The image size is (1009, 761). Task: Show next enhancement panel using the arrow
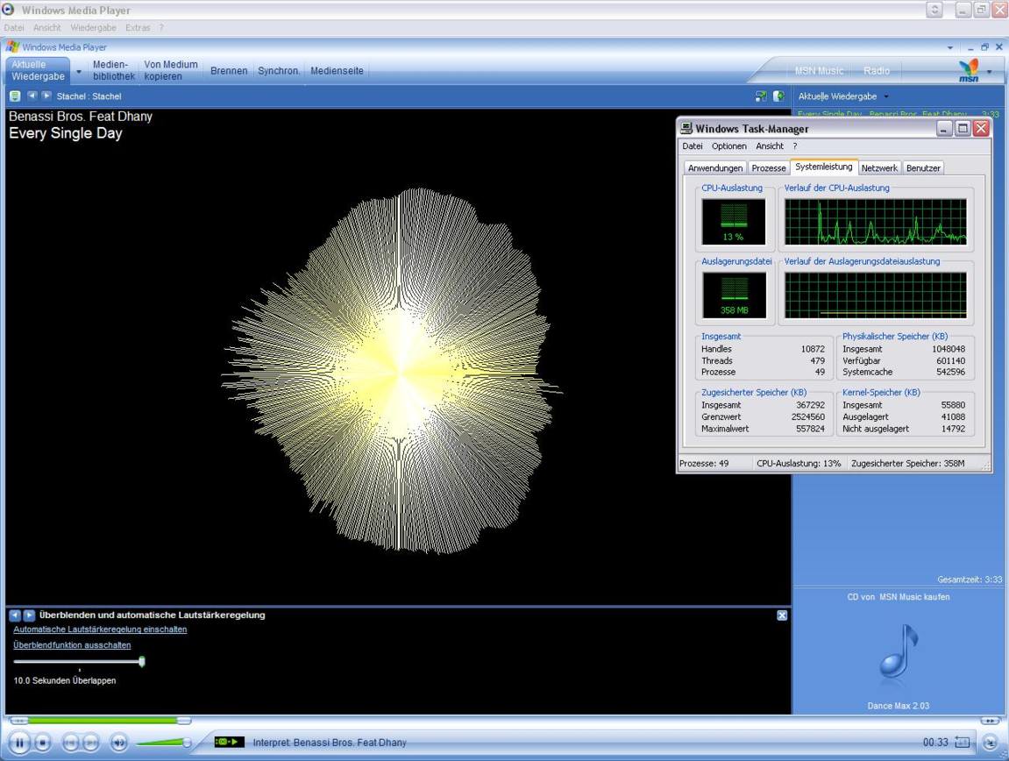pos(29,615)
